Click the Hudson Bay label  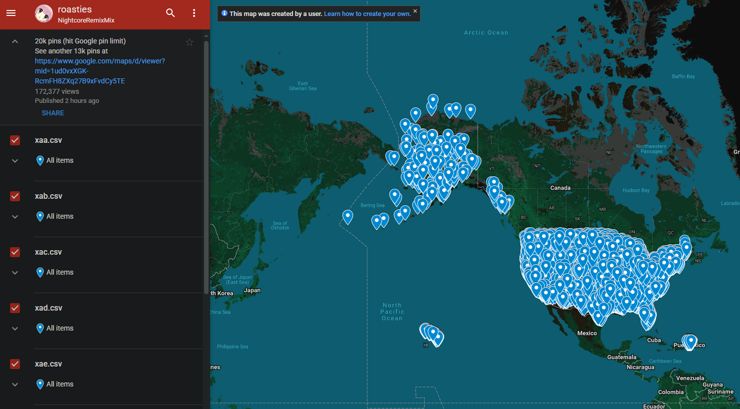tap(636, 190)
